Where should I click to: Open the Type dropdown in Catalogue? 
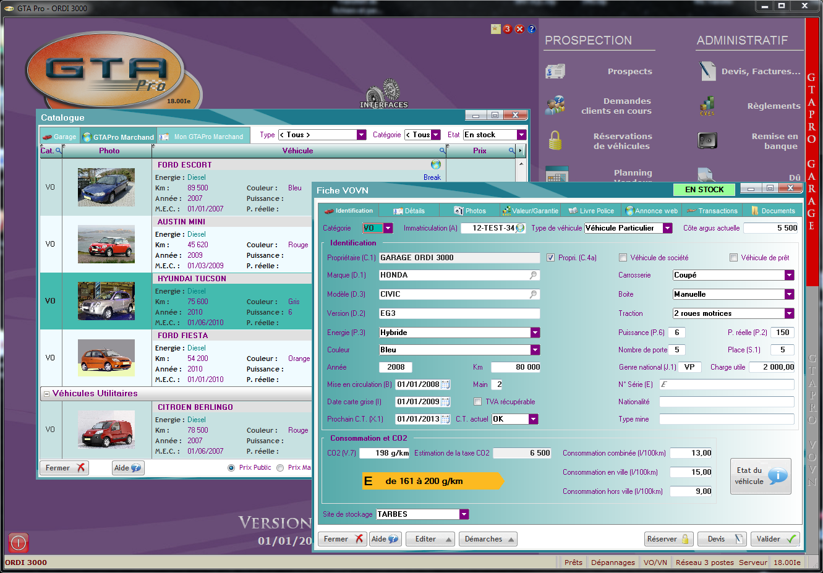(x=362, y=135)
